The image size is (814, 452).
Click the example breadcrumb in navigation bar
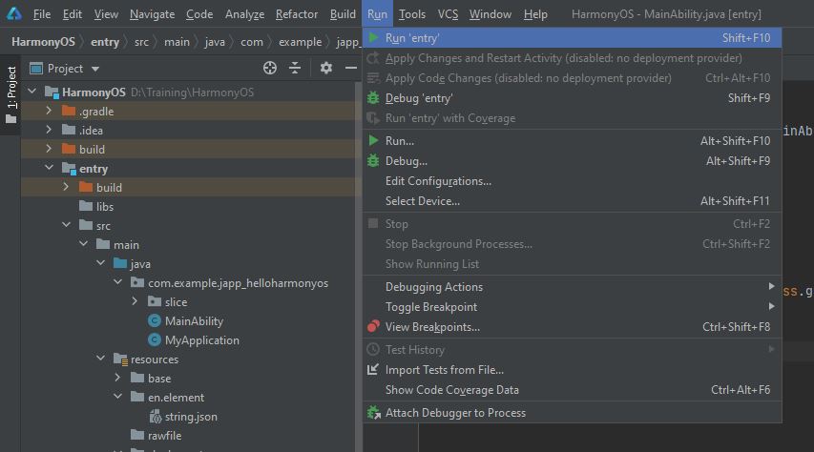pyautogui.click(x=300, y=42)
